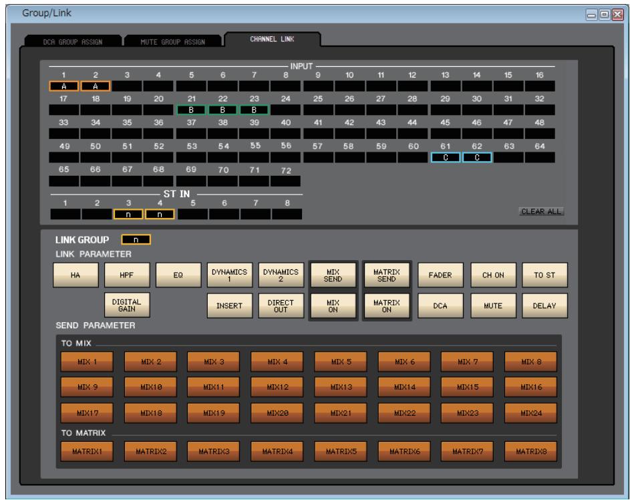Toggle the DCA link parameter
The width and height of the screenshot is (630, 500).
click(x=440, y=305)
